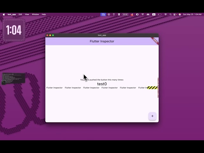Open the test_app menu in menu bar
Screen dimensions: 204x153
coord(11,14)
